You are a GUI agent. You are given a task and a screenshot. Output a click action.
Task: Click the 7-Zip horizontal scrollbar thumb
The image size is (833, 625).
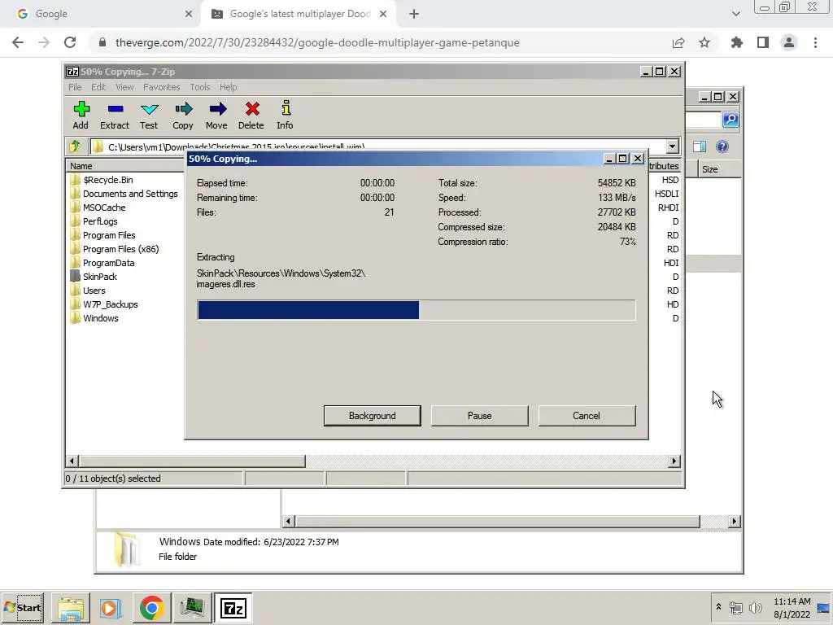[x=192, y=461]
